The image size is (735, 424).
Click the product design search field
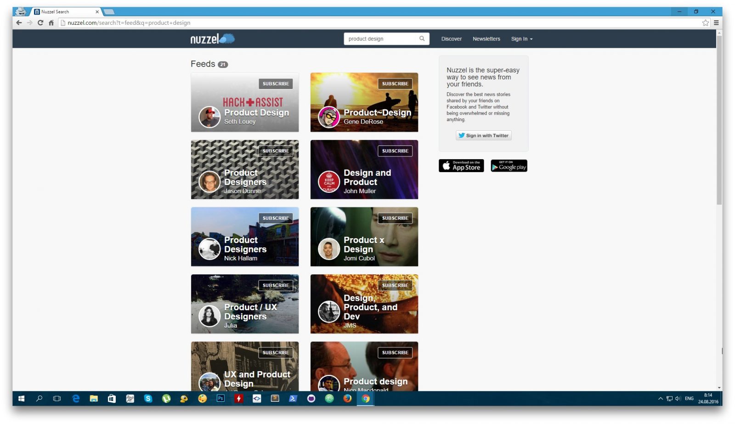click(x=380, y=39)
